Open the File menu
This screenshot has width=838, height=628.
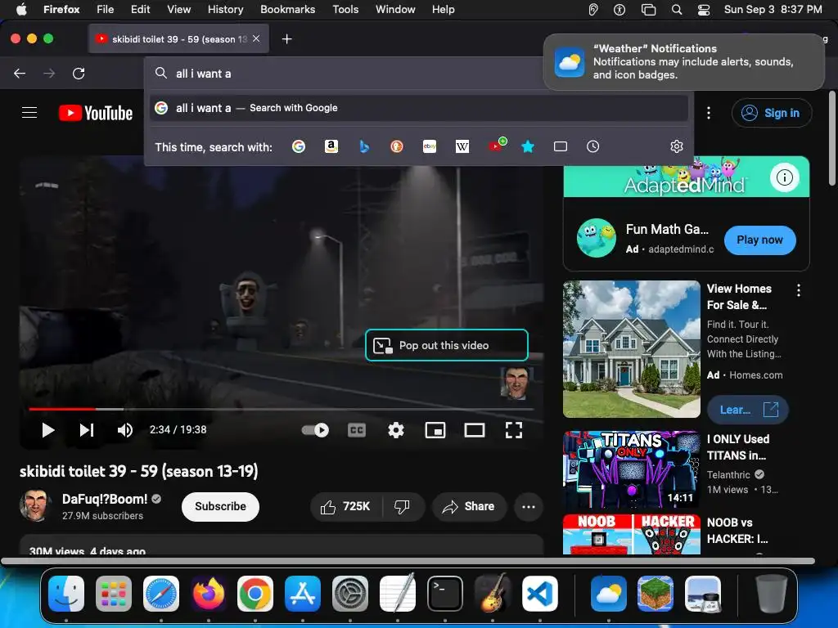click(105, 9)
